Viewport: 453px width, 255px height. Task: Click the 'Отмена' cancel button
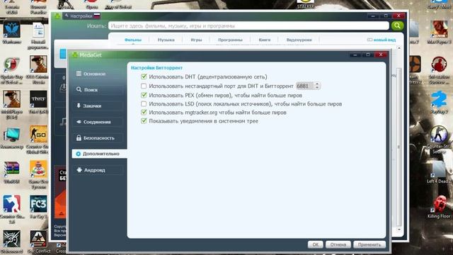tap(338, 244)
